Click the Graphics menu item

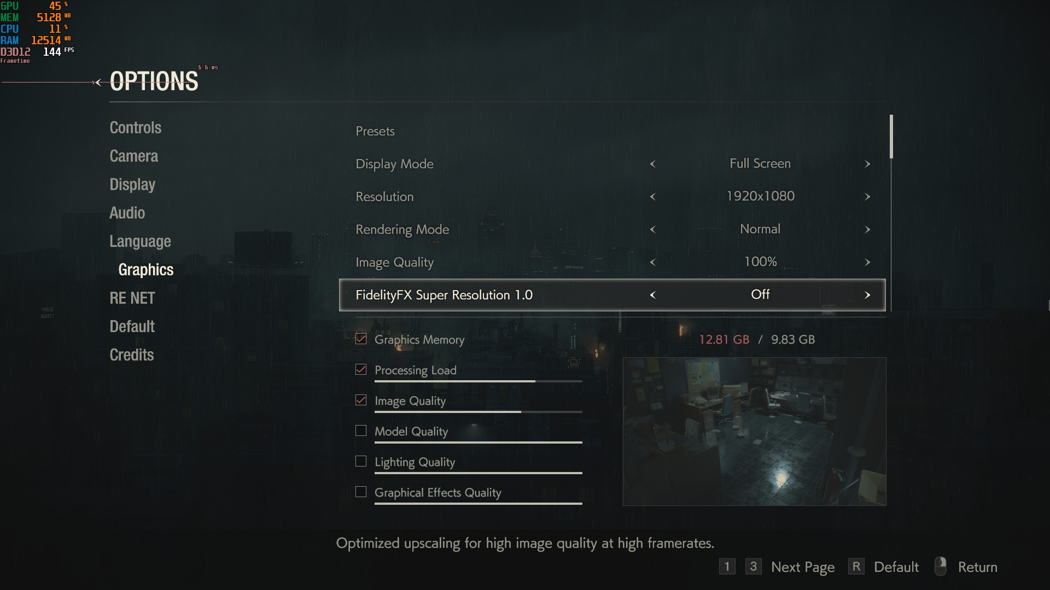click(x=145, y=269)
